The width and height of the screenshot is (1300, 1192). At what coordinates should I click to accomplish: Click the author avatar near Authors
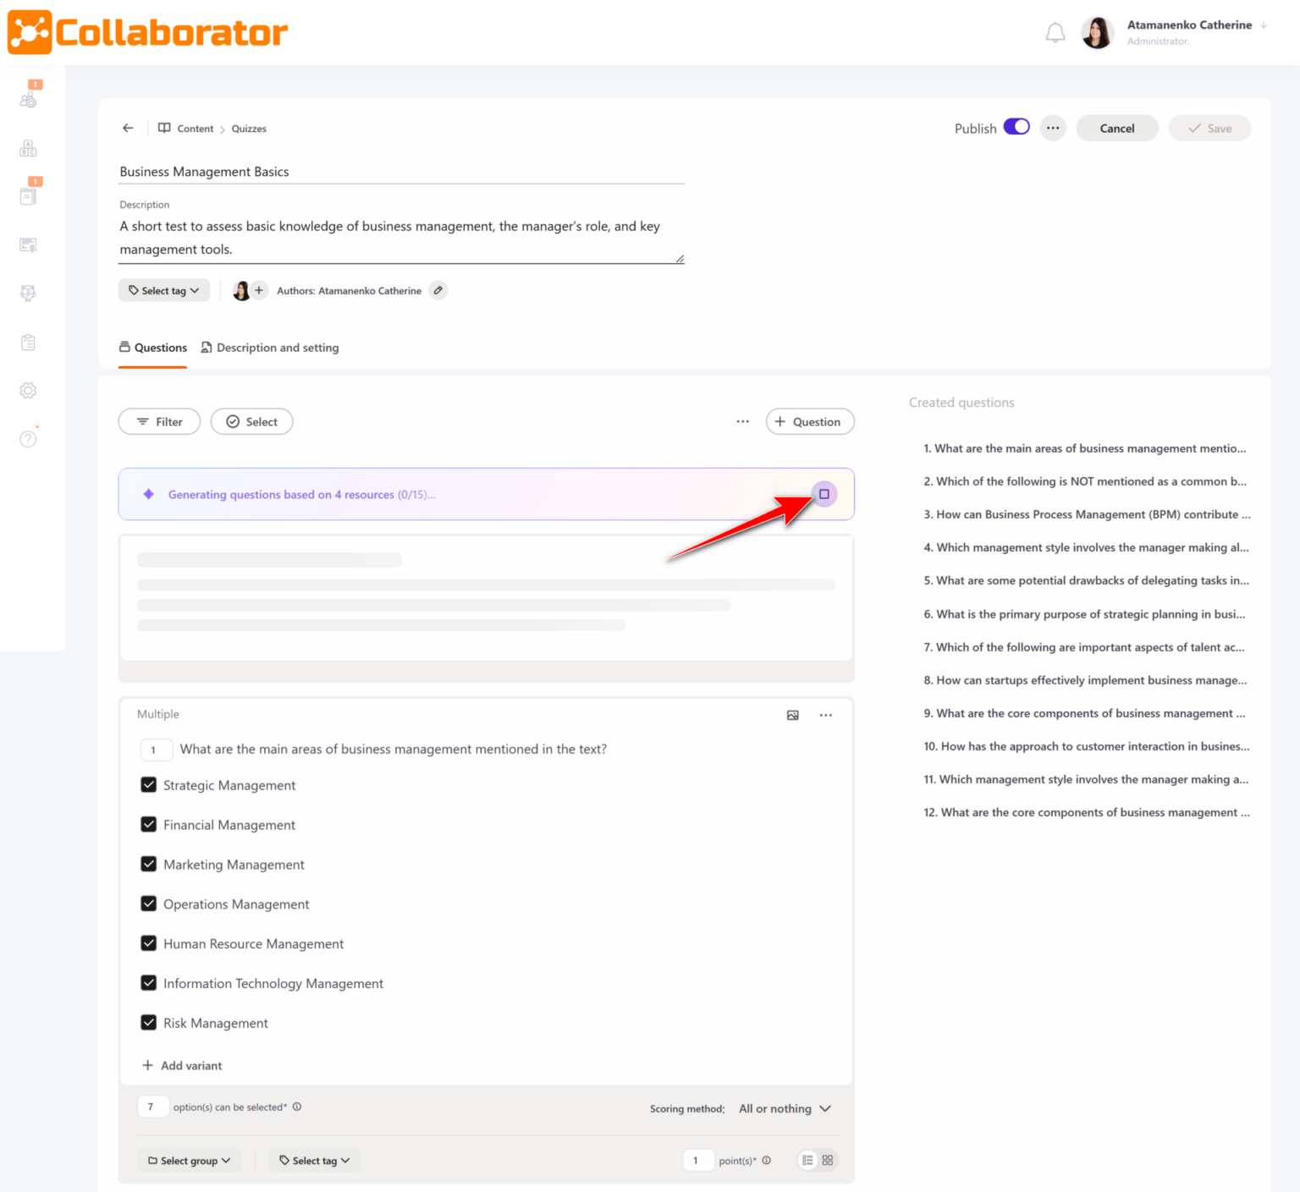point(241,290)
